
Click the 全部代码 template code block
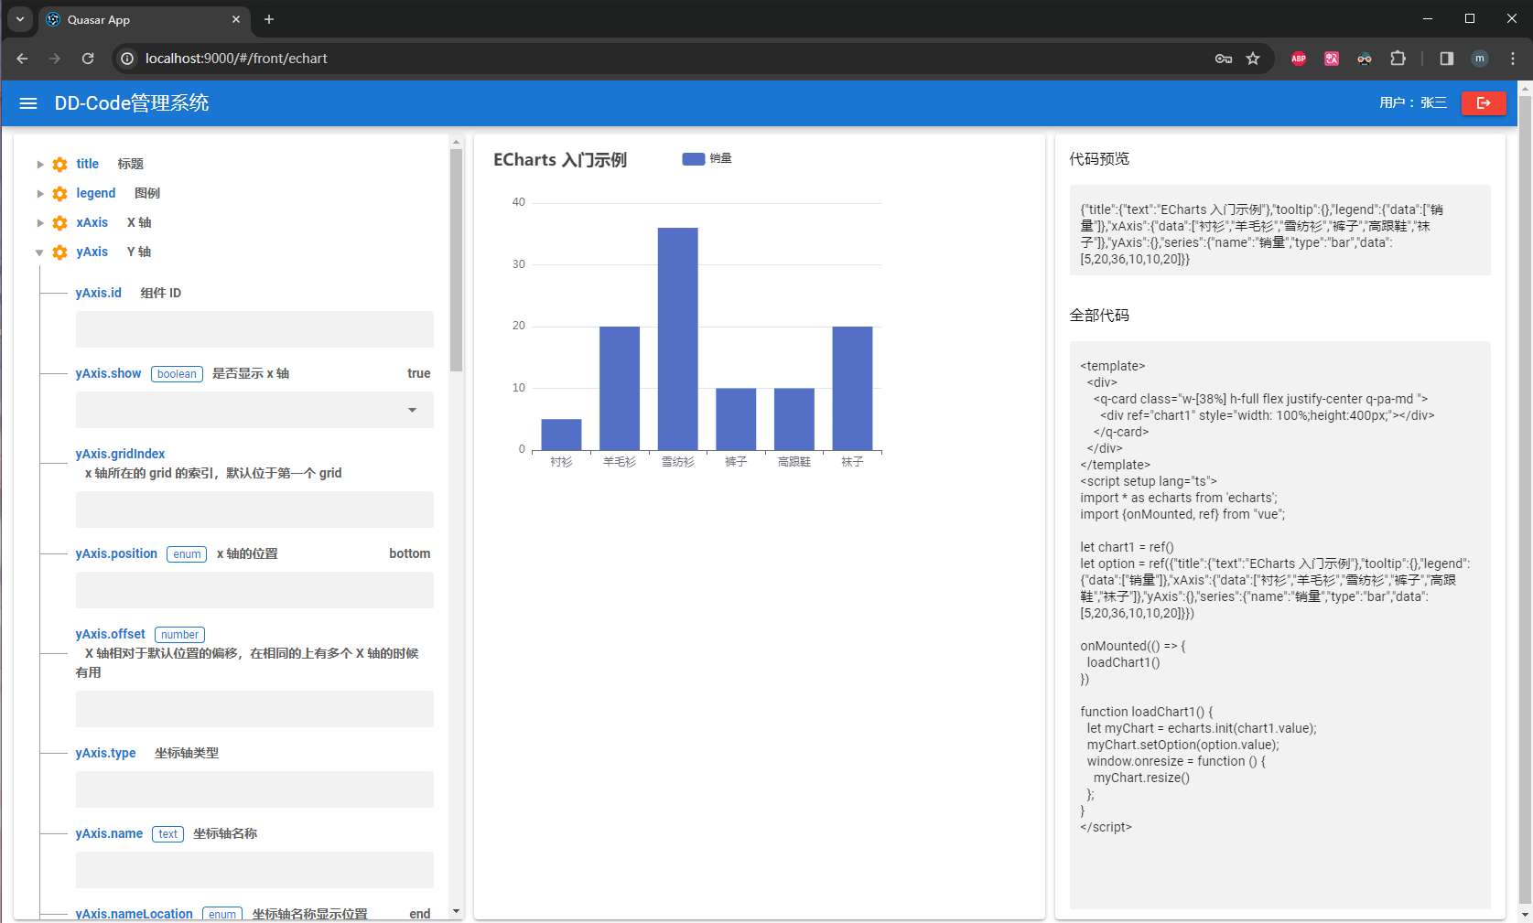[x=1279, y=625]
